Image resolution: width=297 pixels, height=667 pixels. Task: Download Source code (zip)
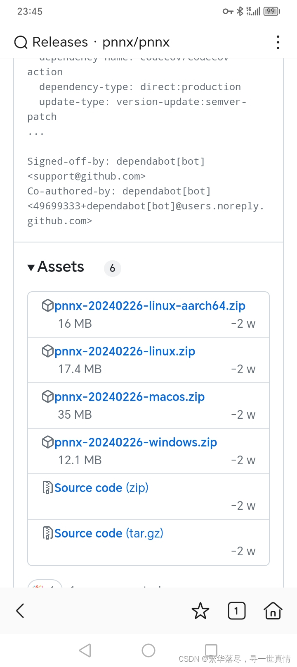pos(101,488)
